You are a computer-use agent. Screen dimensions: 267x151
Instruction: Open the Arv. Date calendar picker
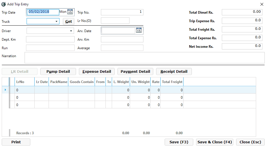[139, 31]
